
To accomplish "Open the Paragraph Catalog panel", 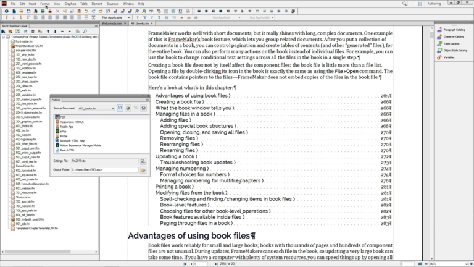I will pos(451,30).
